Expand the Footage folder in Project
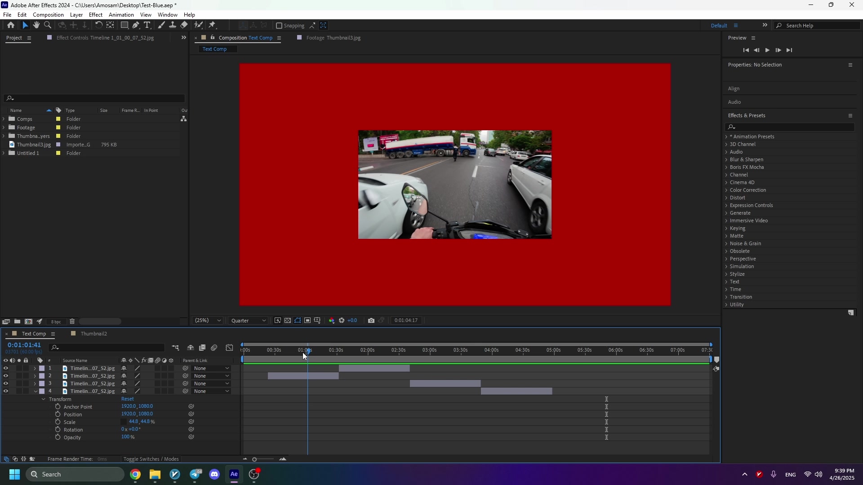 (4, 128)
